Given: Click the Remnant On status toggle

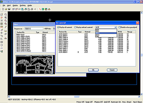Looking at the screenshot, I should [x=116, y=102].
